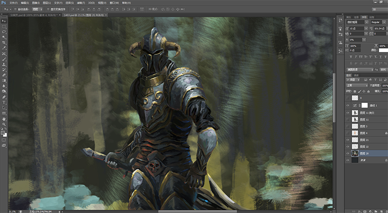Open the auto-select 图层 dropdown
This screenshot has width=388, height=213.
click(x=37, y=9)
